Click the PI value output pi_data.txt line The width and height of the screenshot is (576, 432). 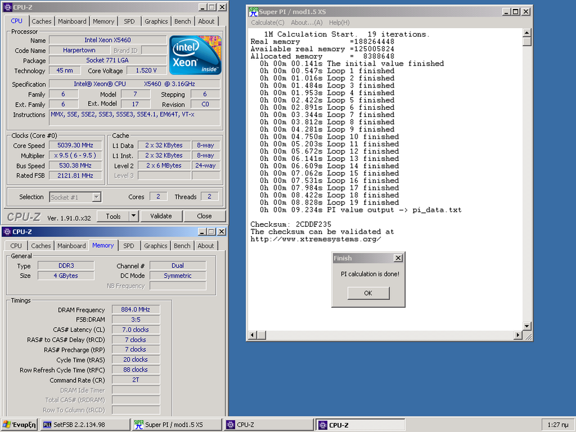(361, 210)
